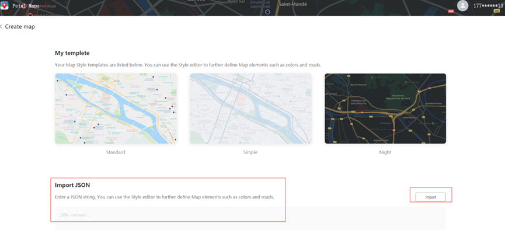
Task: Go back using Create map chevron
Action: click(x=1, y=27)
